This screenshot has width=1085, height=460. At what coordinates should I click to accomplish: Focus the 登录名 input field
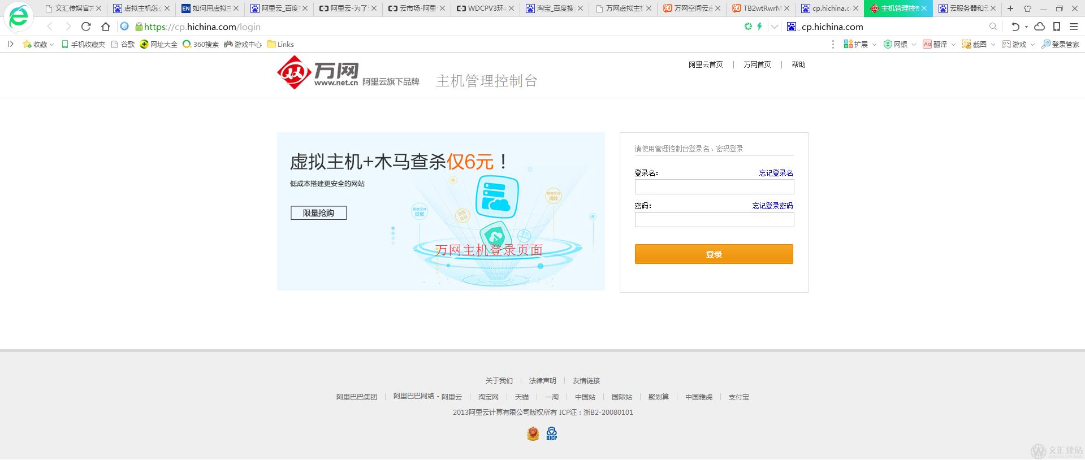pos(714,187)
